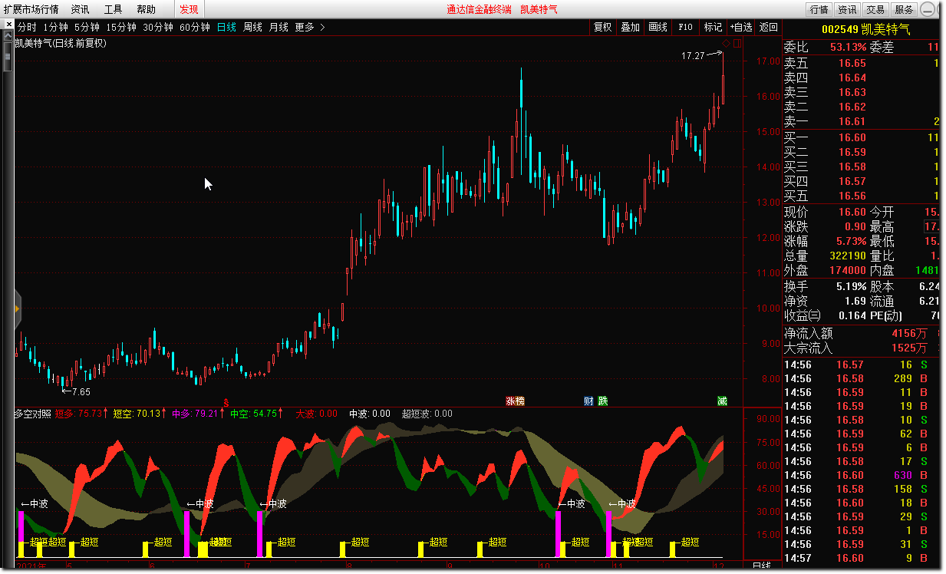Click the 外盘 174000 value
The image size is (946, 574).
(848, 270)
